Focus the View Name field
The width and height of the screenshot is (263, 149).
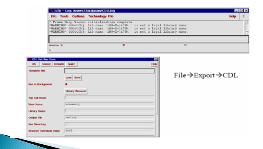(109, 104)
